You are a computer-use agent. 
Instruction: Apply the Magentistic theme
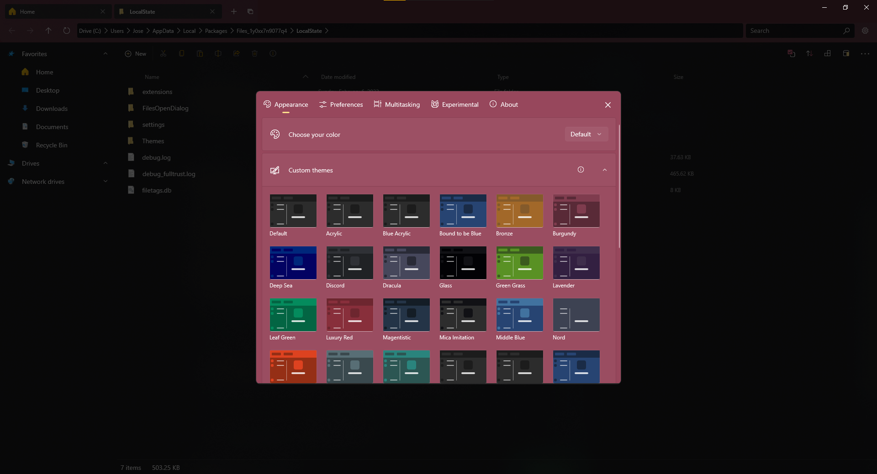click(407, 315)
